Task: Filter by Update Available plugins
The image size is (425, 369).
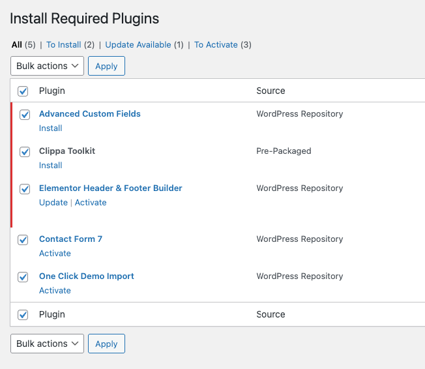Action: pyautogui.click(x=138, y=44)
